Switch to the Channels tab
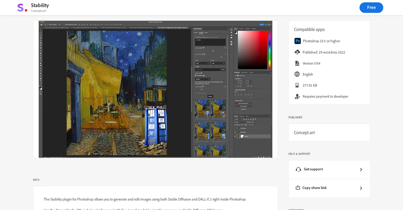This screenshot has width=403, height=210. tap(242, 116)
